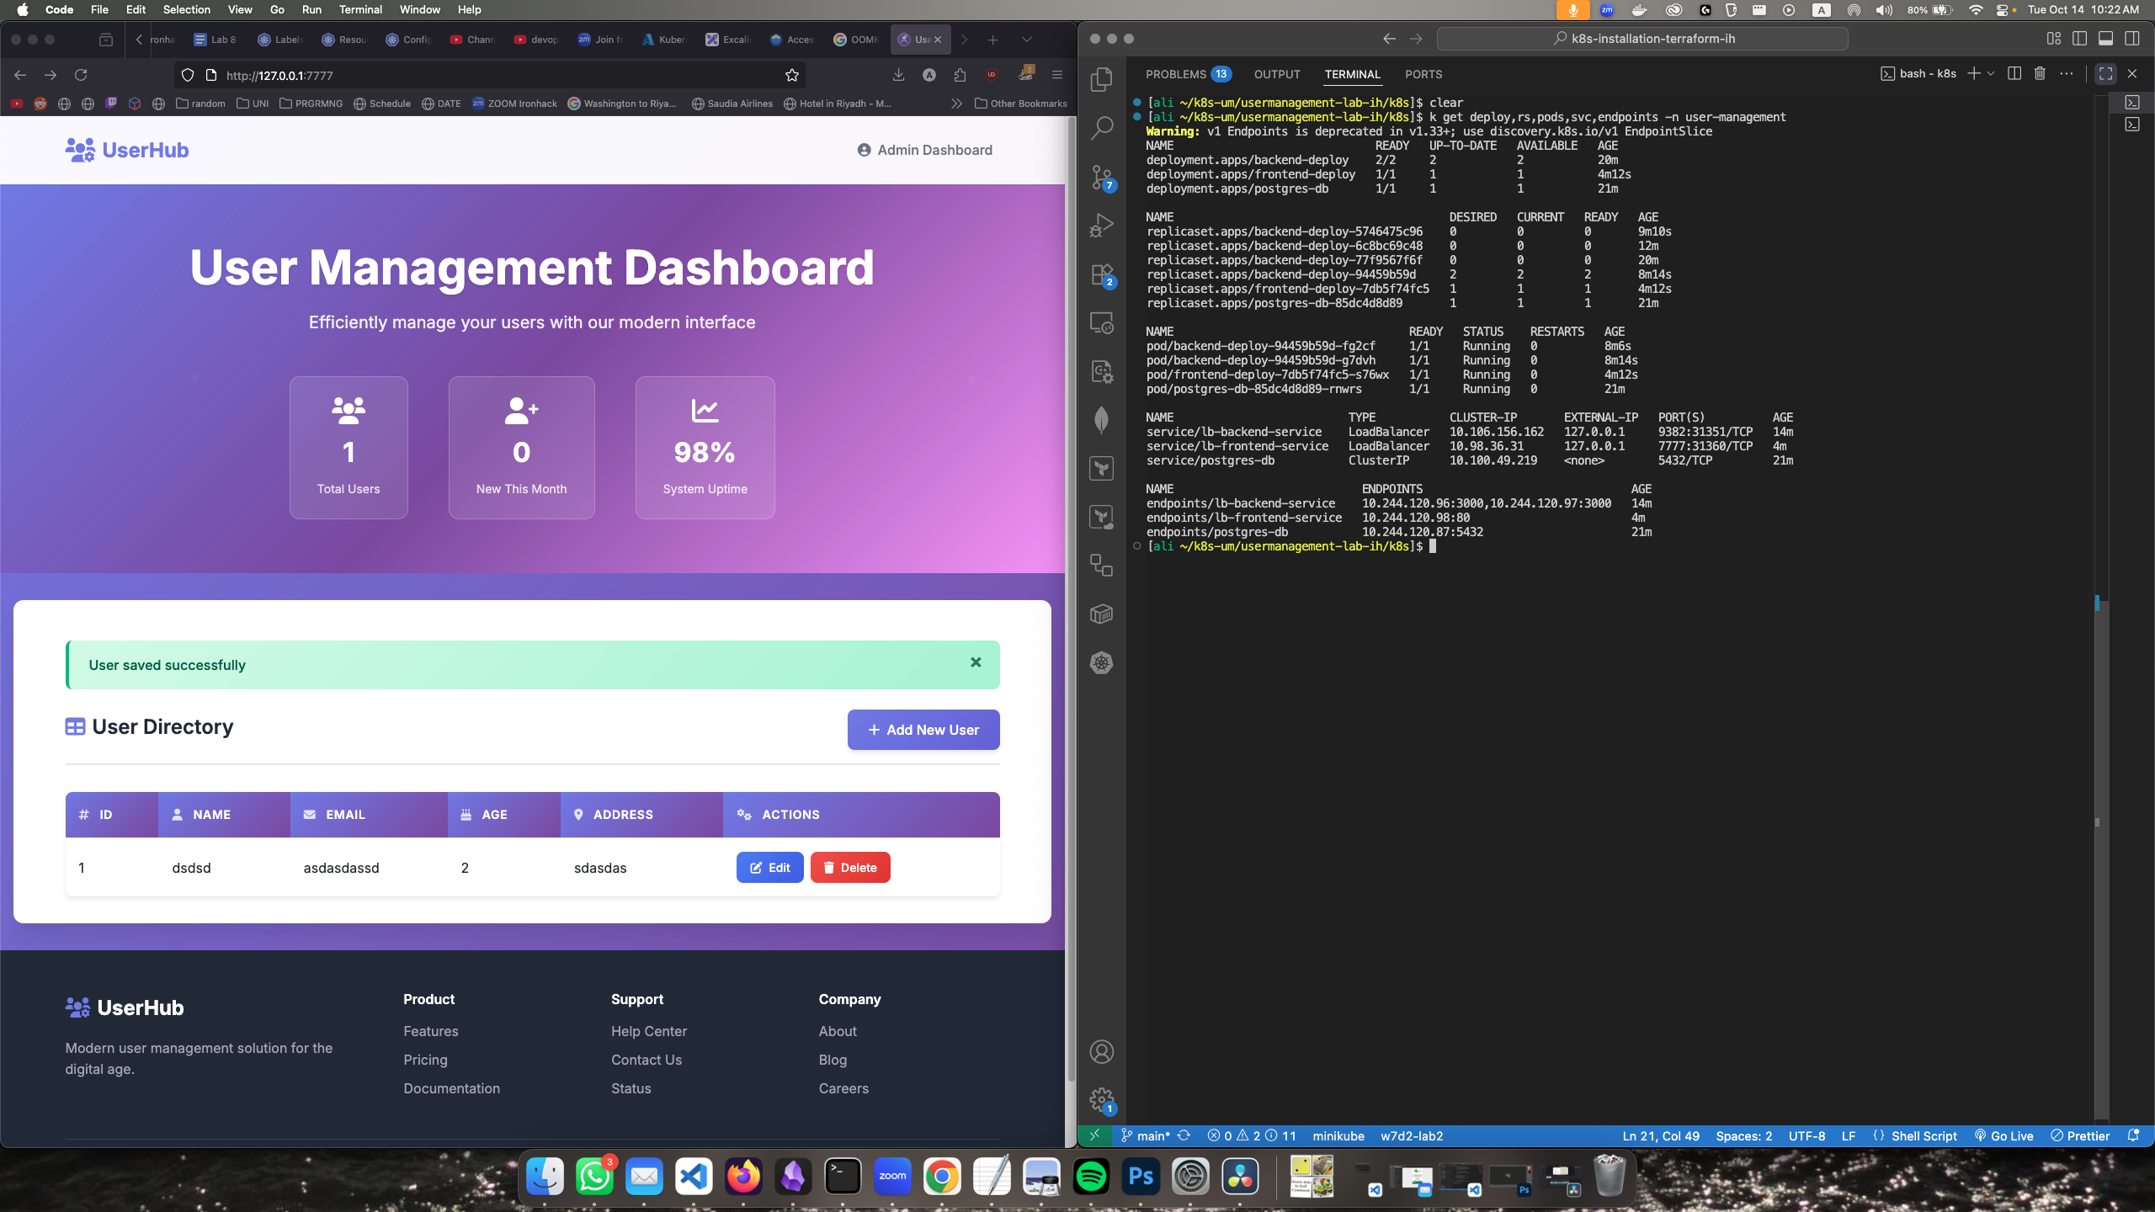Expand hidden bookmarks overflow chevron
2155x1212 pixels.
[956, 104]
